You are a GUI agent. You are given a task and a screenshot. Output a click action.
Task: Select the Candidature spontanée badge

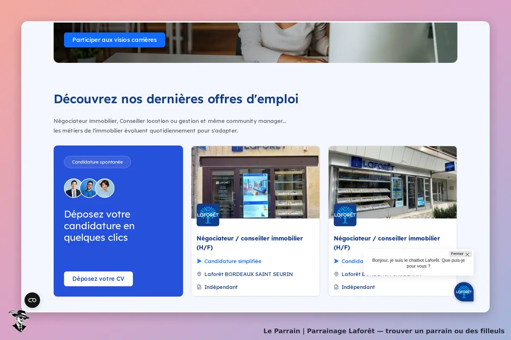pyautogui.click(x=98, y=162)
